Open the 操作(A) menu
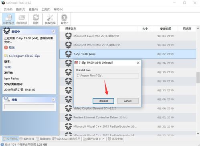Screen dimensions: 200x146 point(20,9)
